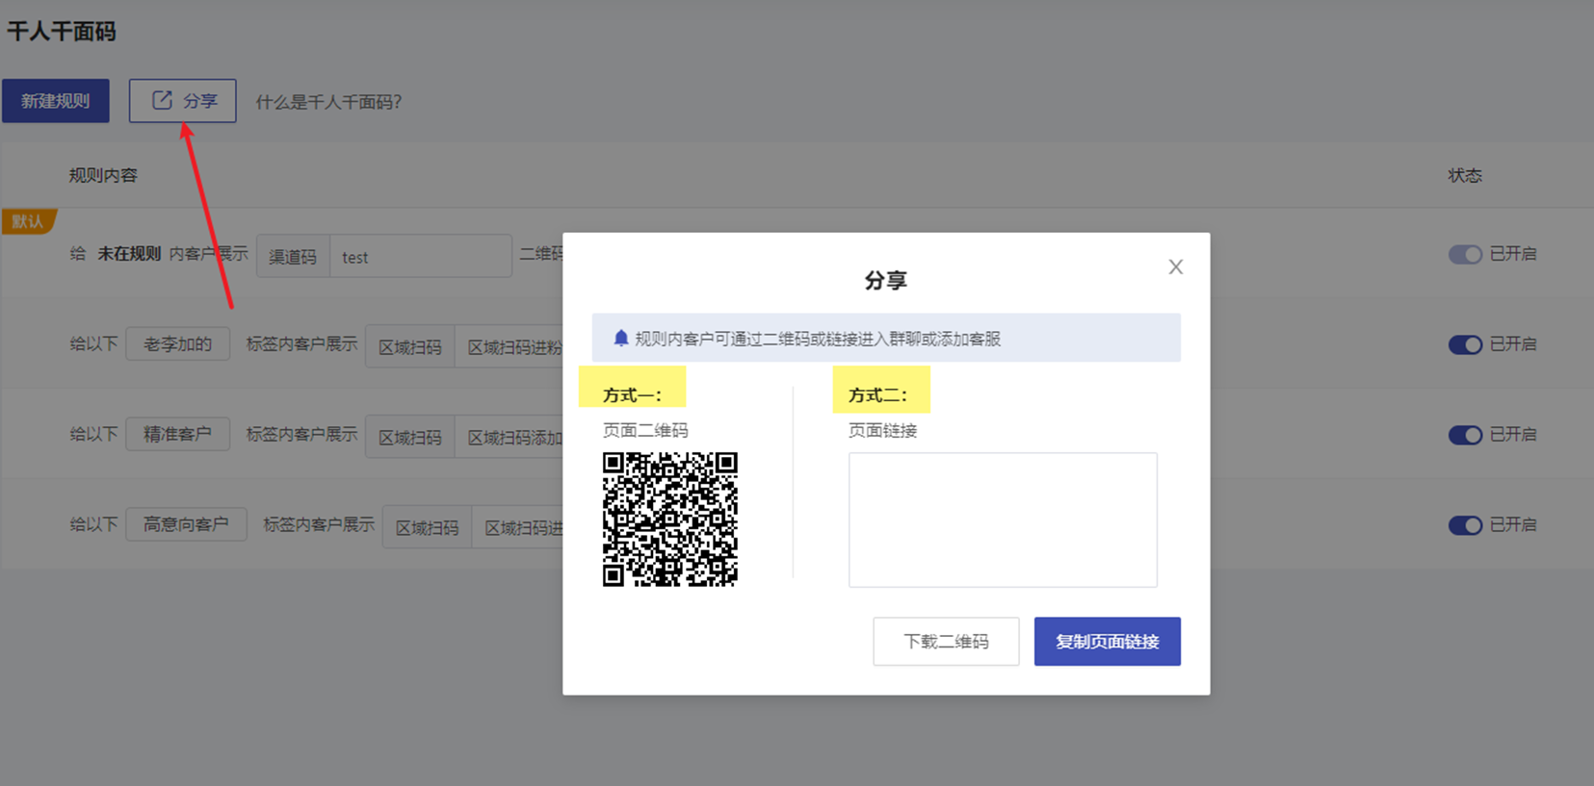Click the page QR code image
1594x786 pixels.
click(x=670, y=520)
